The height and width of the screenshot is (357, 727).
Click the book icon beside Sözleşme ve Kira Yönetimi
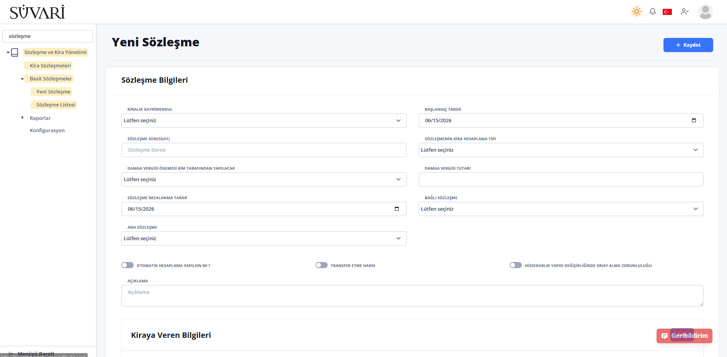(15, 52)
